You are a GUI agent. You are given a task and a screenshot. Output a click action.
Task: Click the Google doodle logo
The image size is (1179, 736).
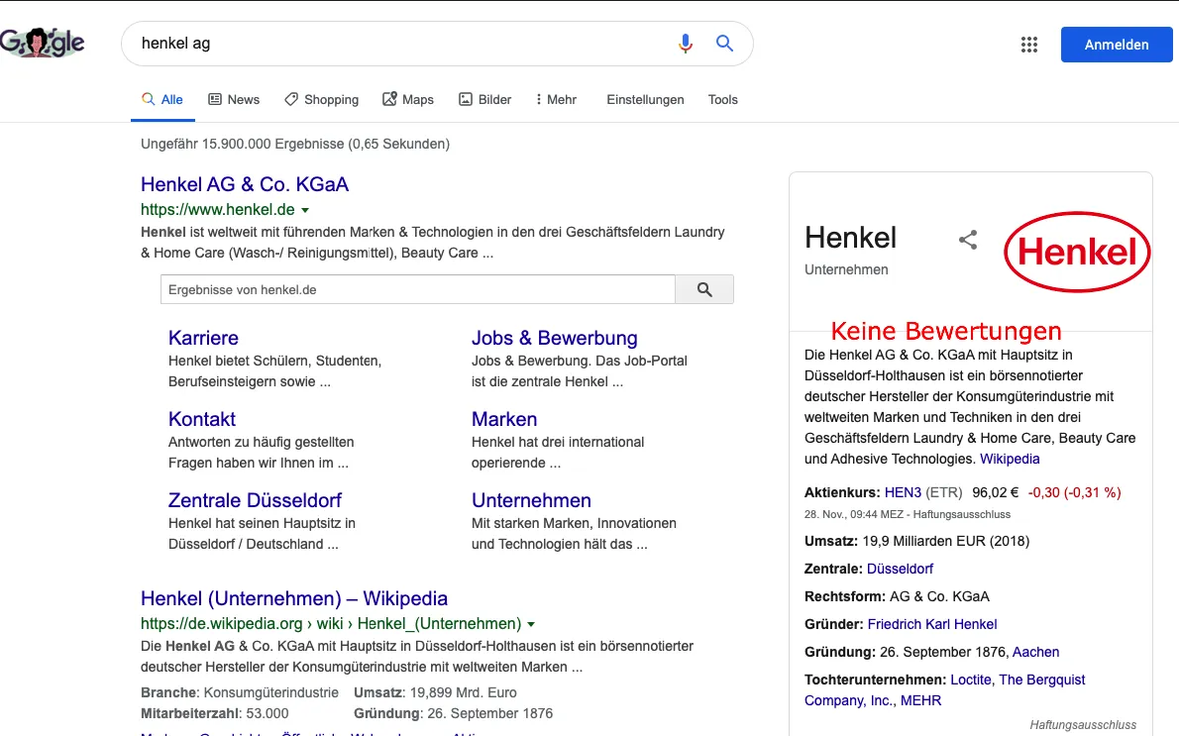[42, 44]
